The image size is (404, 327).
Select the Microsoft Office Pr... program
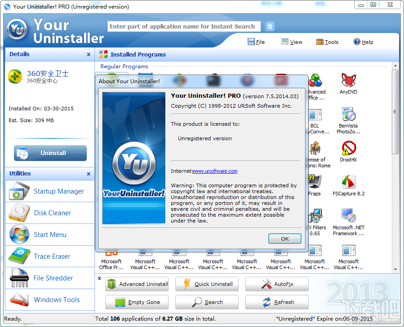coord(111,261)
